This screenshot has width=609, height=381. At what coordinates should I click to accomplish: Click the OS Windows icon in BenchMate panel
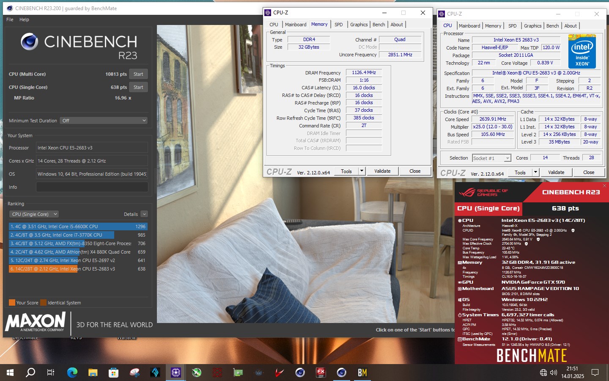click(460, 300)
